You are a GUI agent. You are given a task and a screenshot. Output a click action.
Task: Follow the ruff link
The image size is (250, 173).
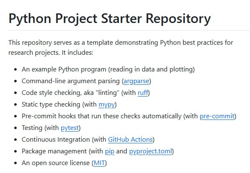143,93
